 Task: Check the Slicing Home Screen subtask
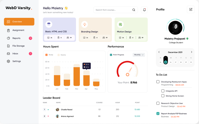tap(163, 96)
